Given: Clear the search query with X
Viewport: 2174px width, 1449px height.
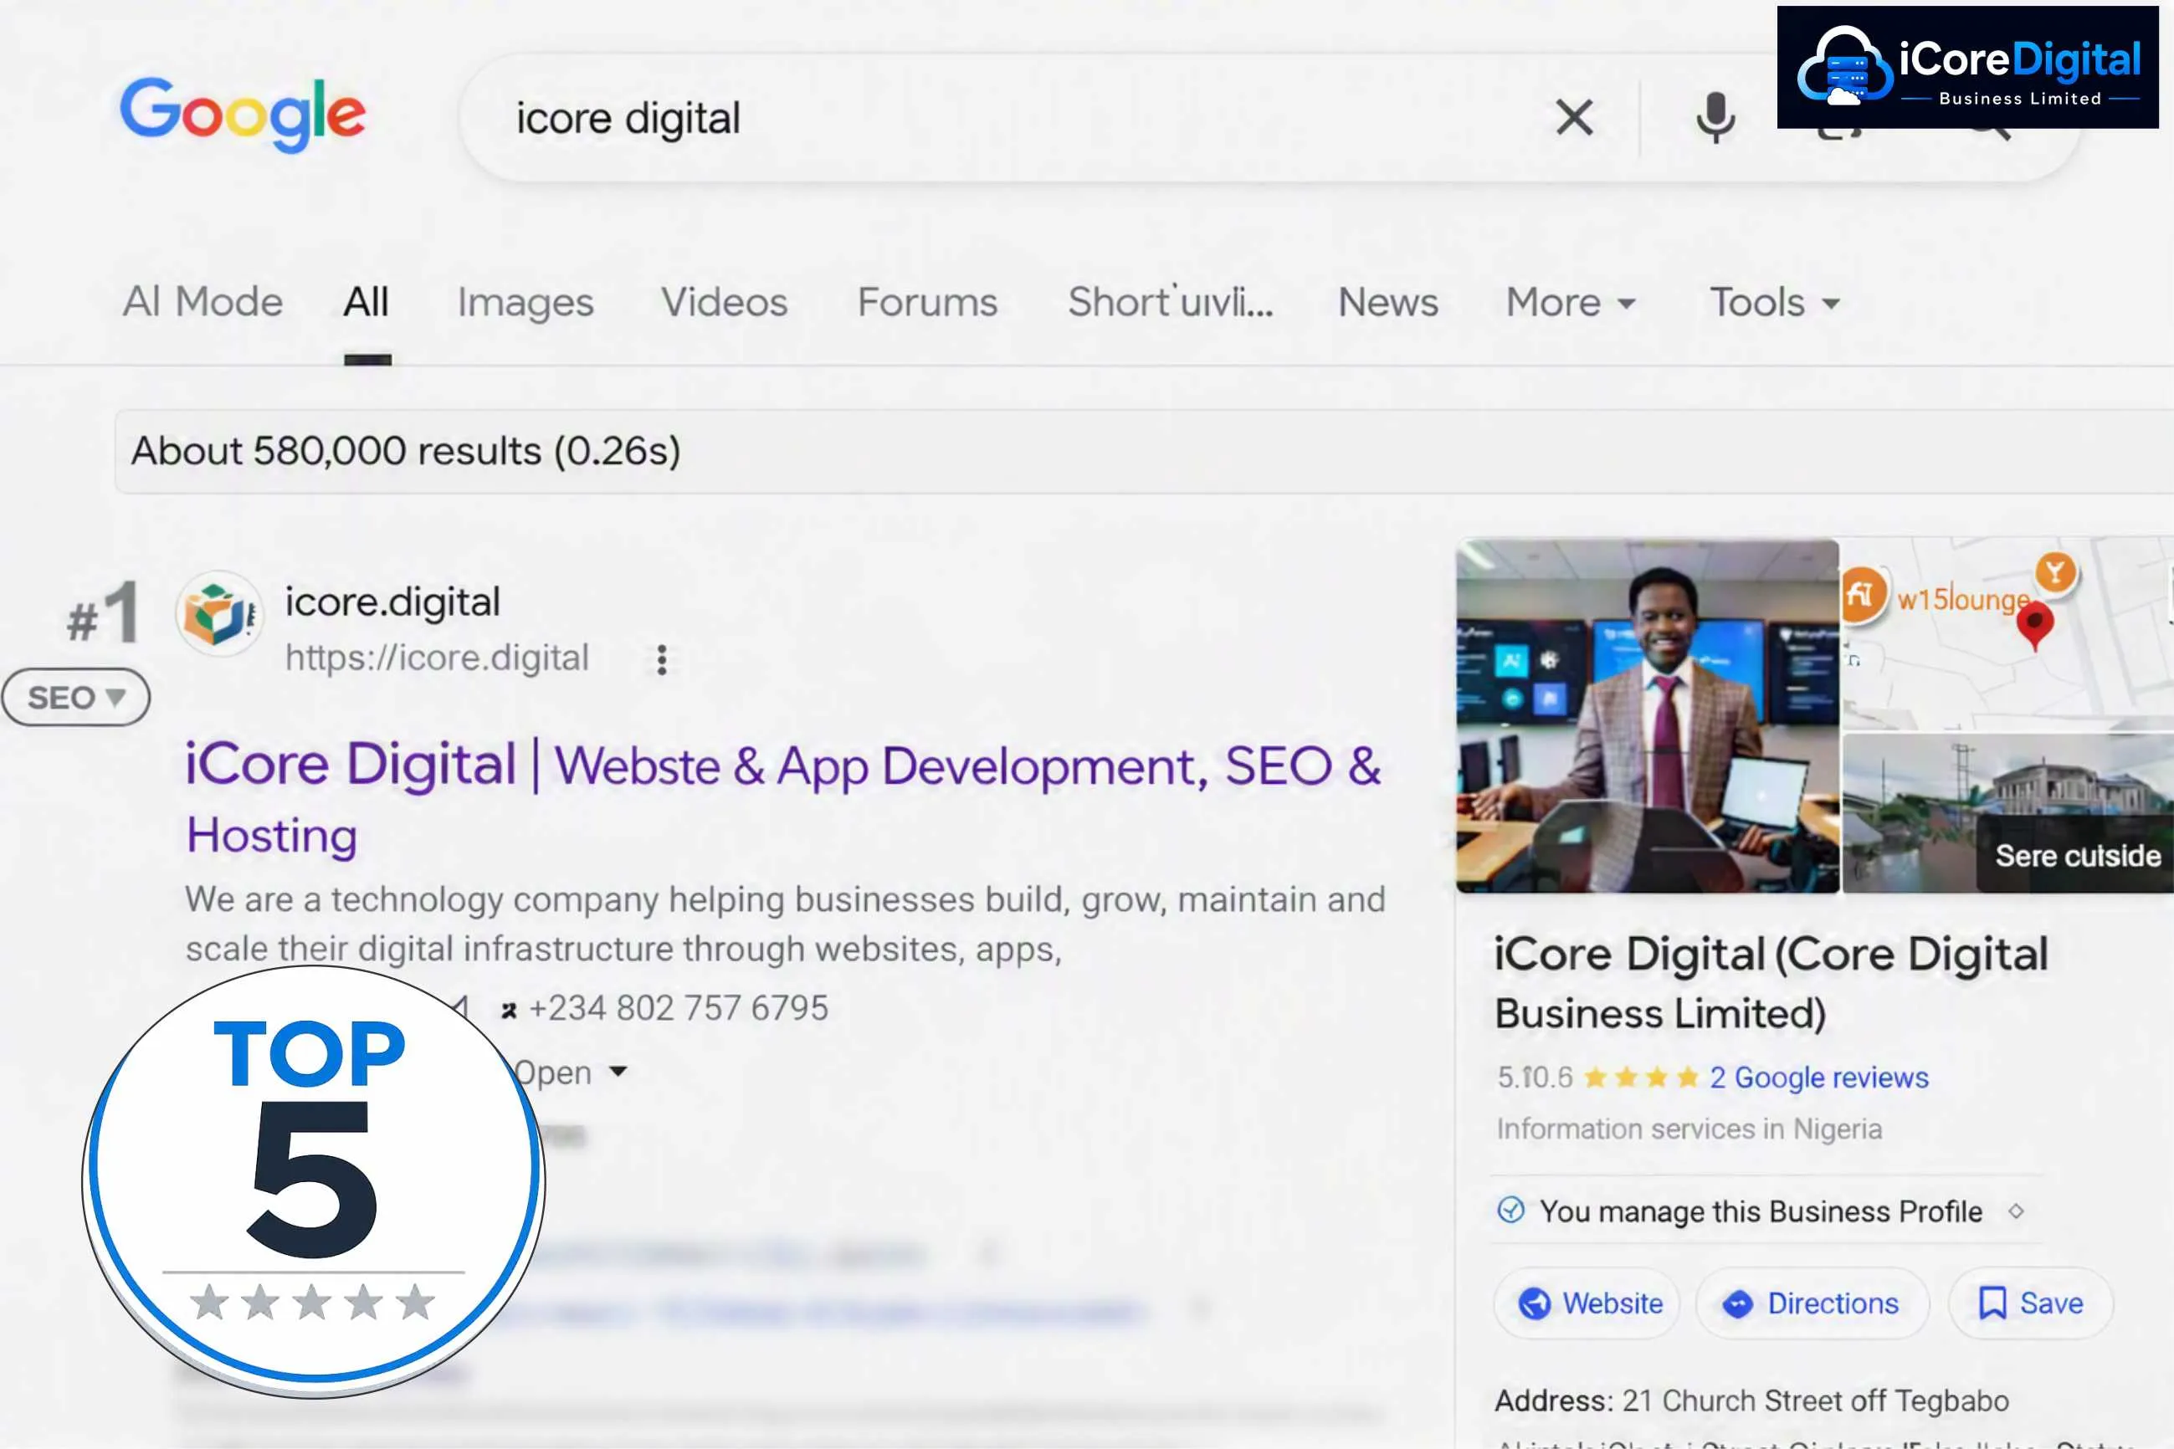Looking at the screenshot, I should [x=1574, y=118].
